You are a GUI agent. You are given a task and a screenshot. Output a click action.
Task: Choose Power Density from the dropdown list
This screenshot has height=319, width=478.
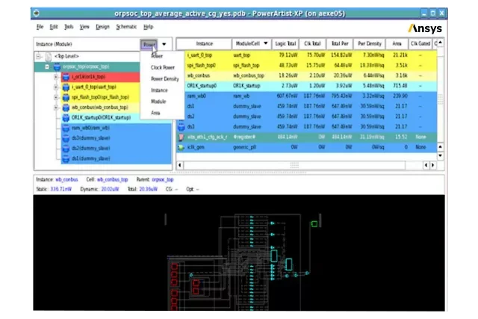point(164,78)
